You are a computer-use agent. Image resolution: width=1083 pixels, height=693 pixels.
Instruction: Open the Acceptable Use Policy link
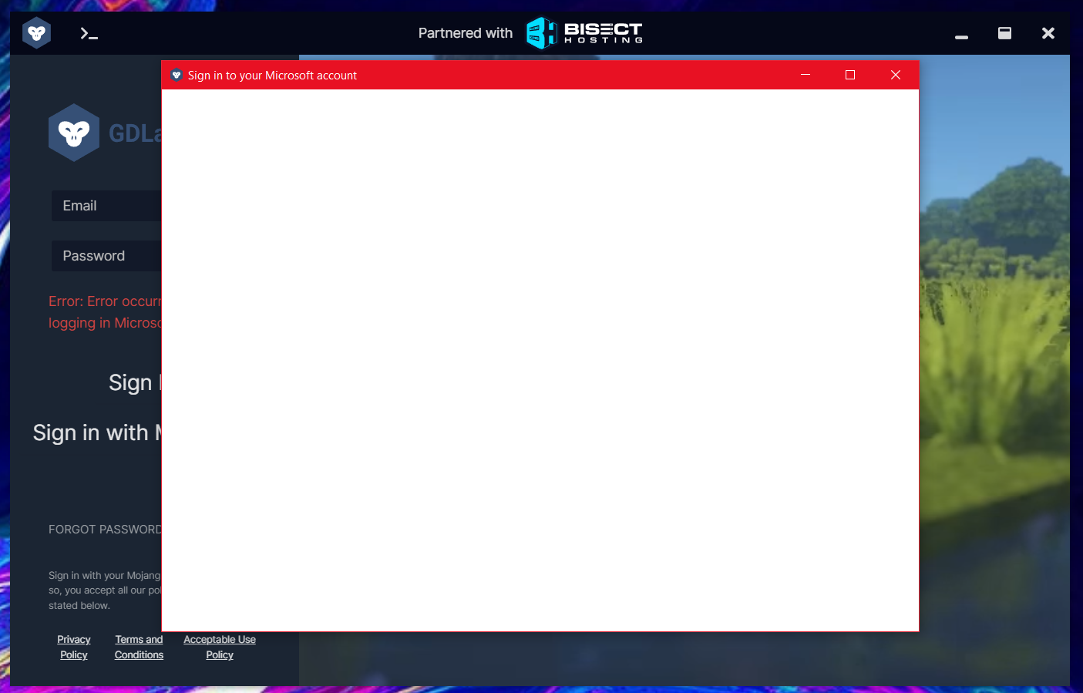tap(219, 647)
